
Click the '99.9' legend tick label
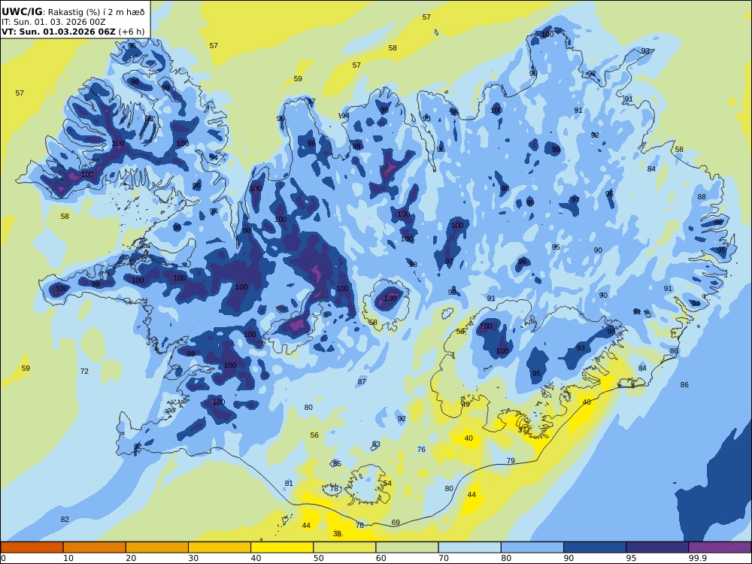[697, 558]
